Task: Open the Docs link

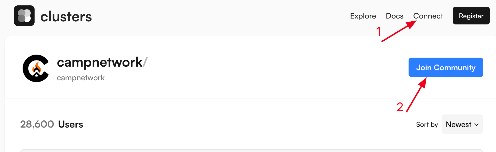Action: pos(394,16)
